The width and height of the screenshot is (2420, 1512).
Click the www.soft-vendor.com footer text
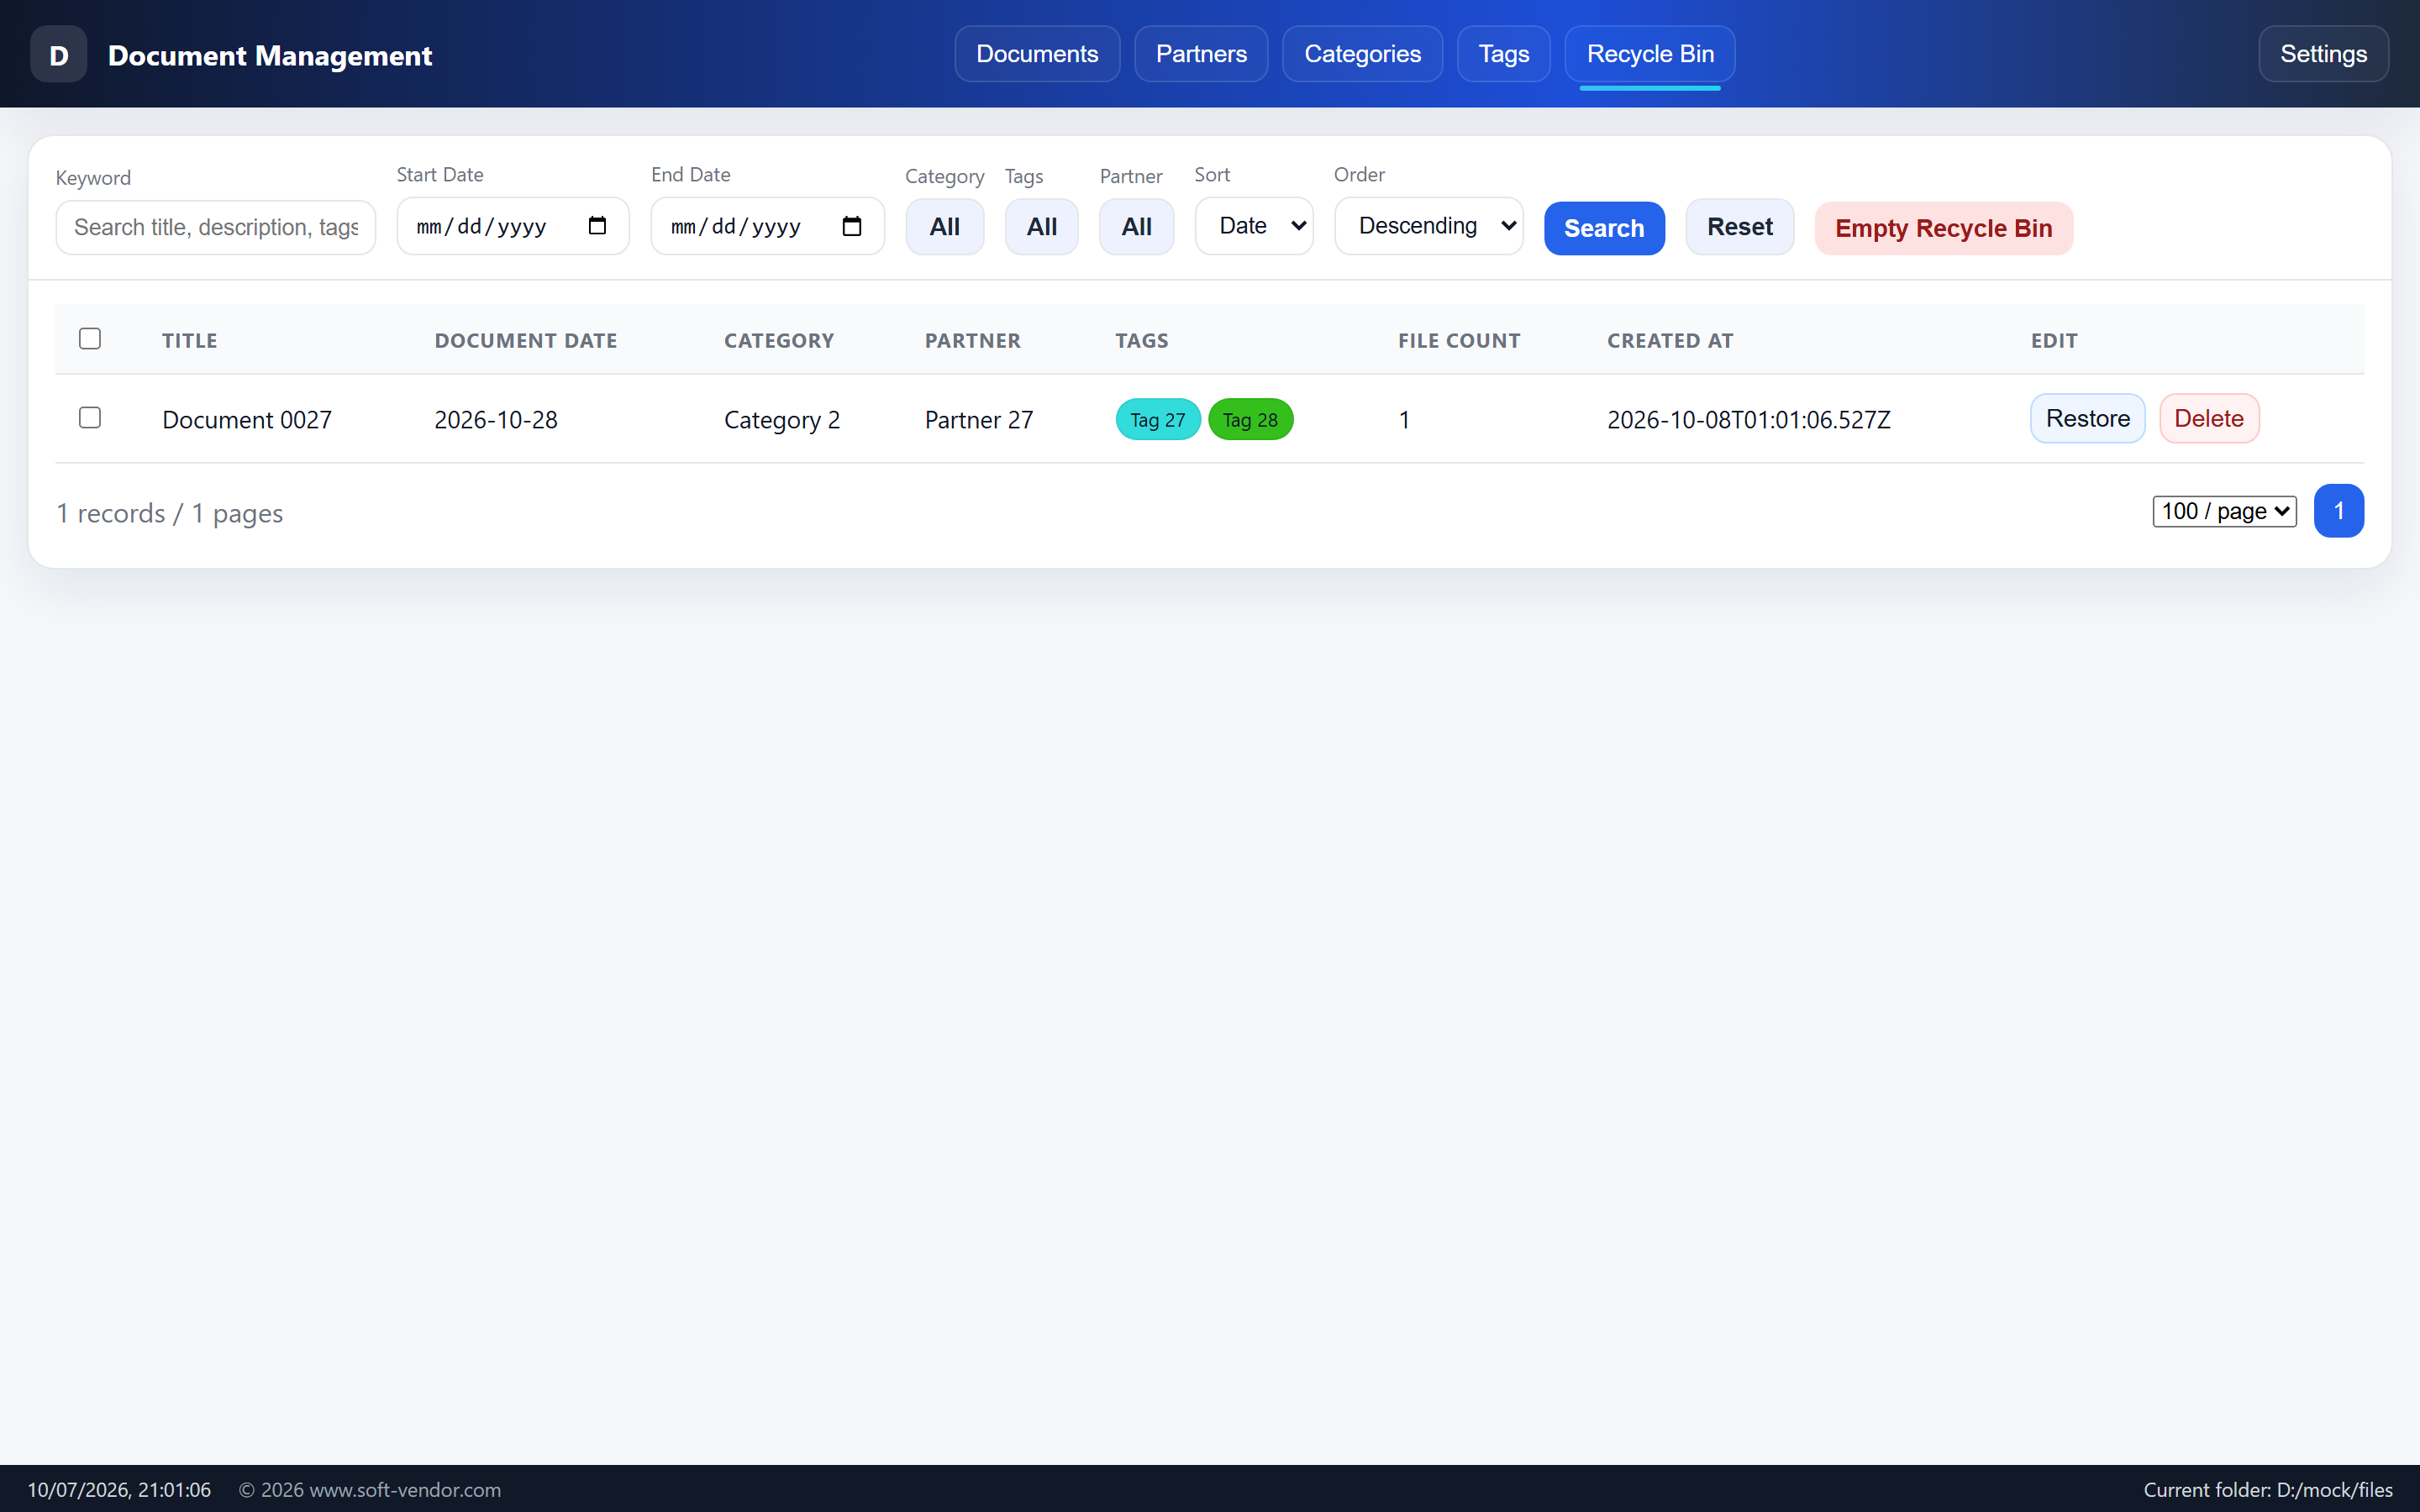405,1490
